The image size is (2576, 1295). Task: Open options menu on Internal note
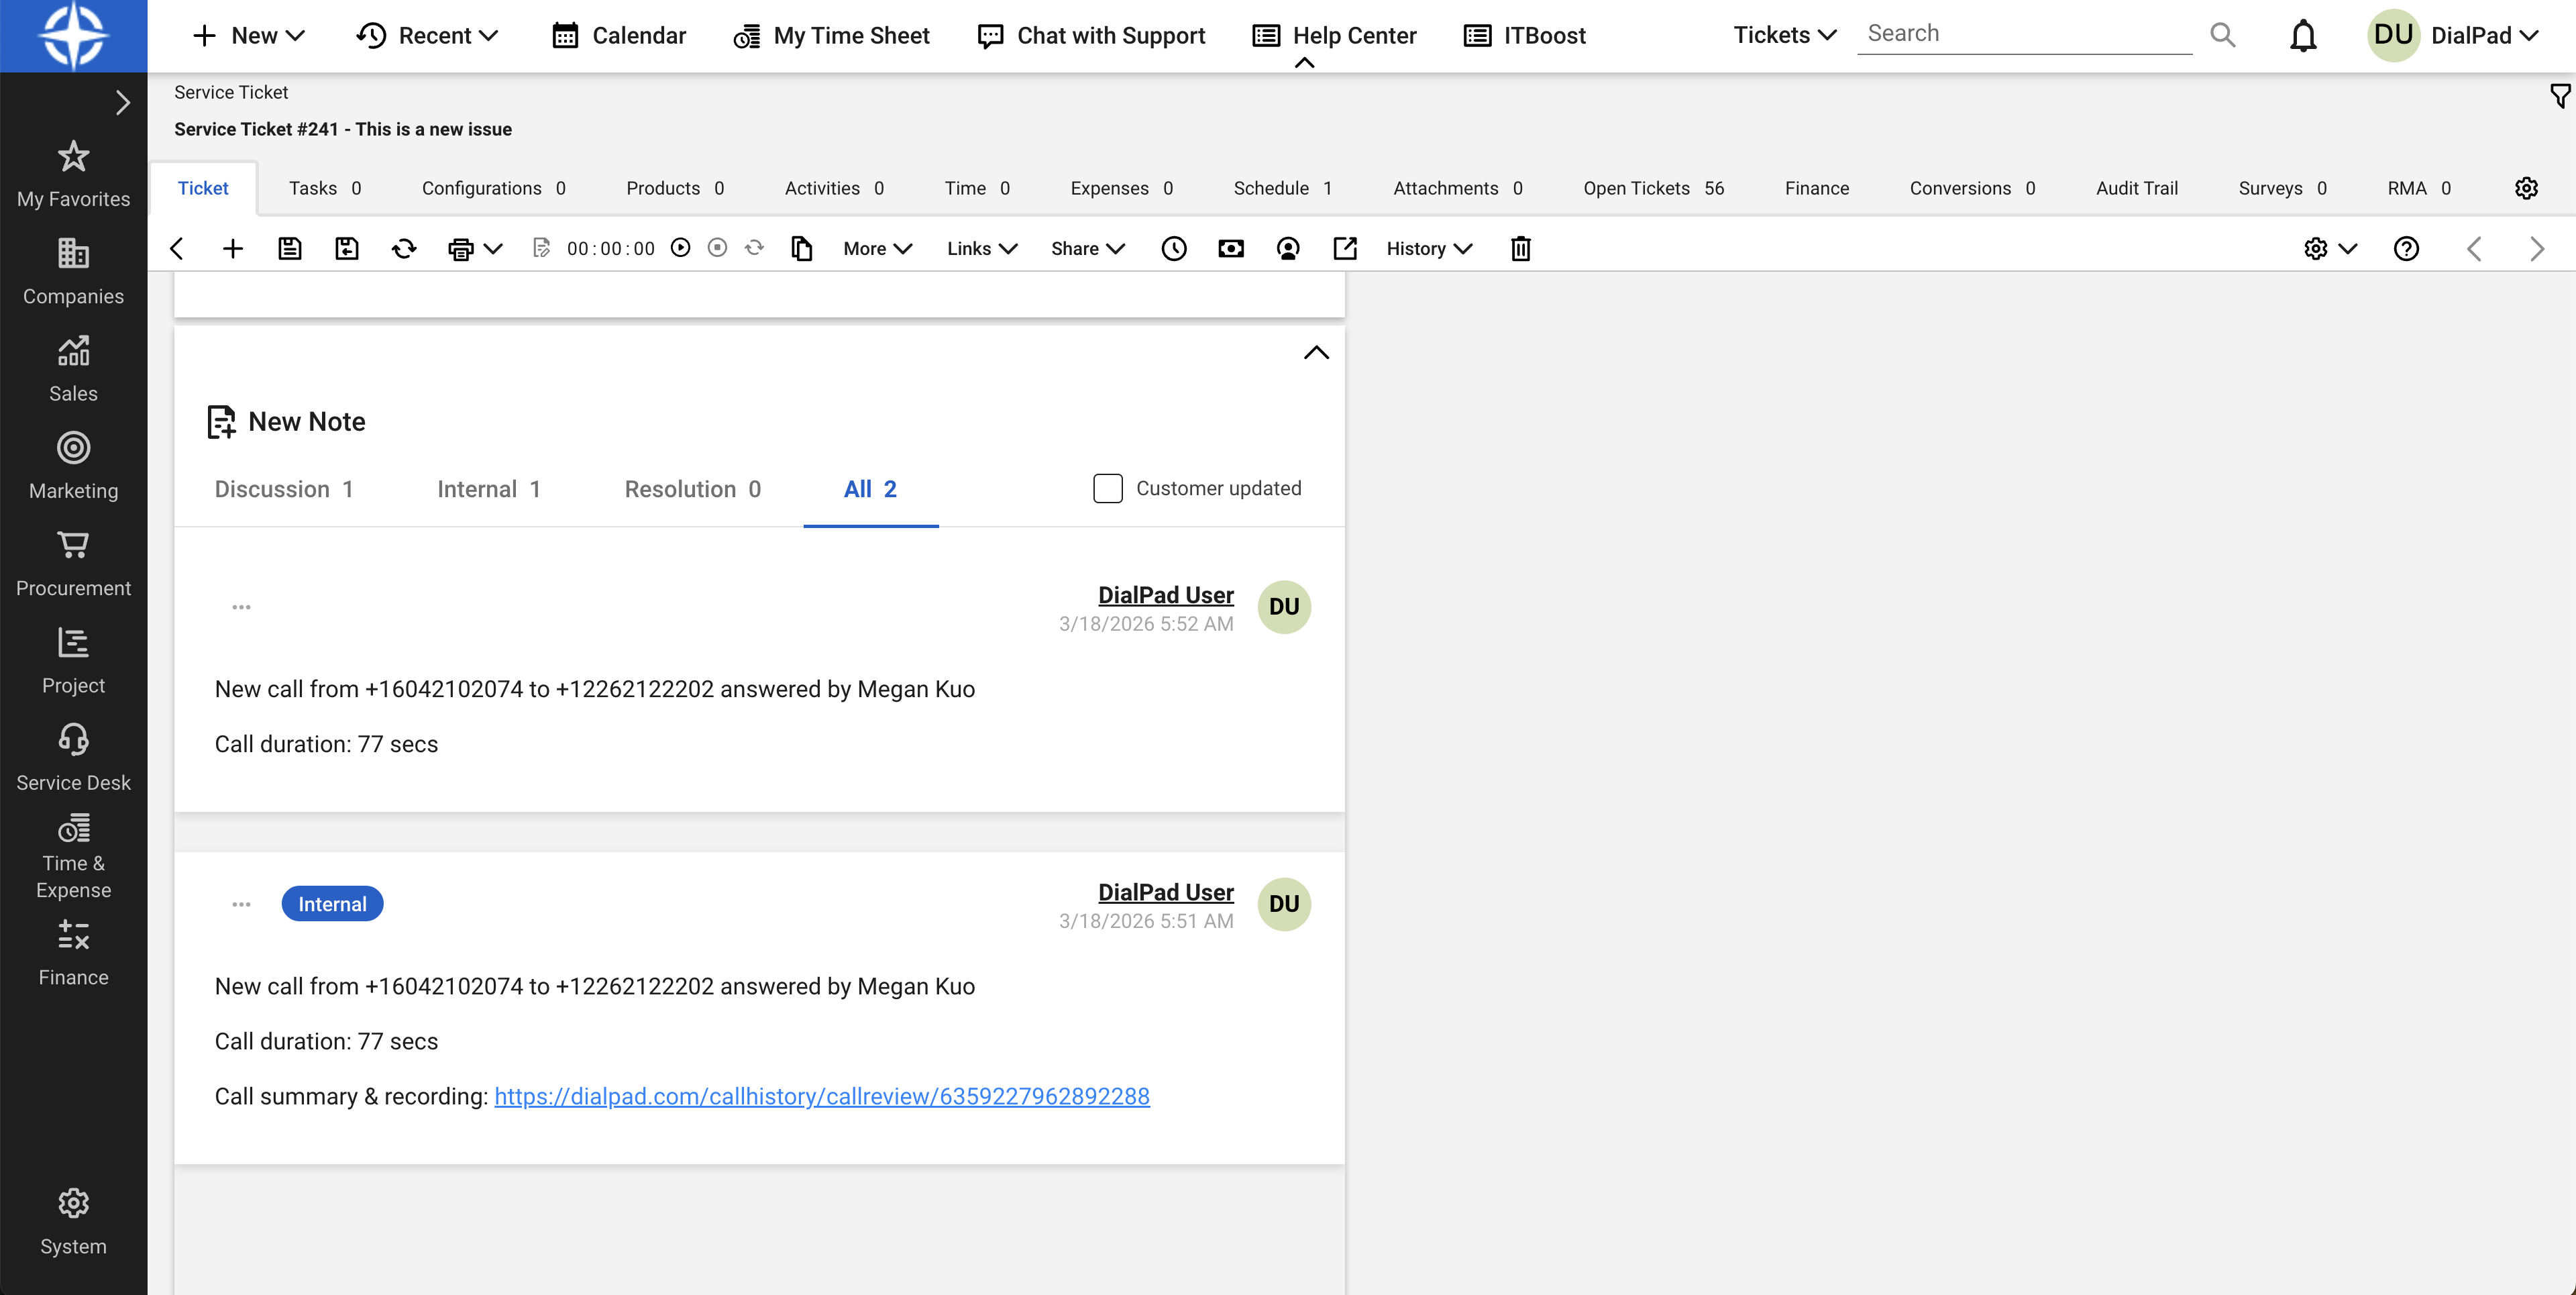(241, 904)
